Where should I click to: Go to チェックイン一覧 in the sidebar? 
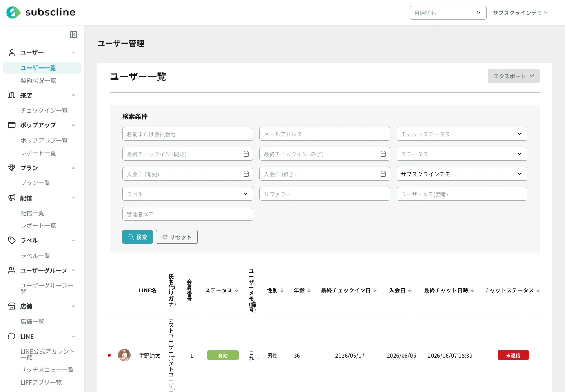(x=44, y=110)
